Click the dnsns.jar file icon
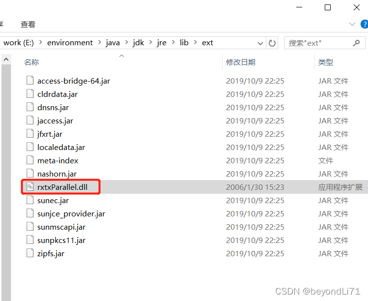 coord(30,107)
